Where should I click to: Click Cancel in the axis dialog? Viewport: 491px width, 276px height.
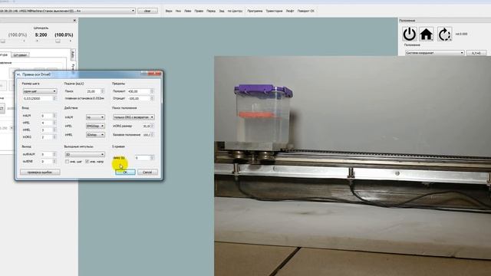(147, 172)
